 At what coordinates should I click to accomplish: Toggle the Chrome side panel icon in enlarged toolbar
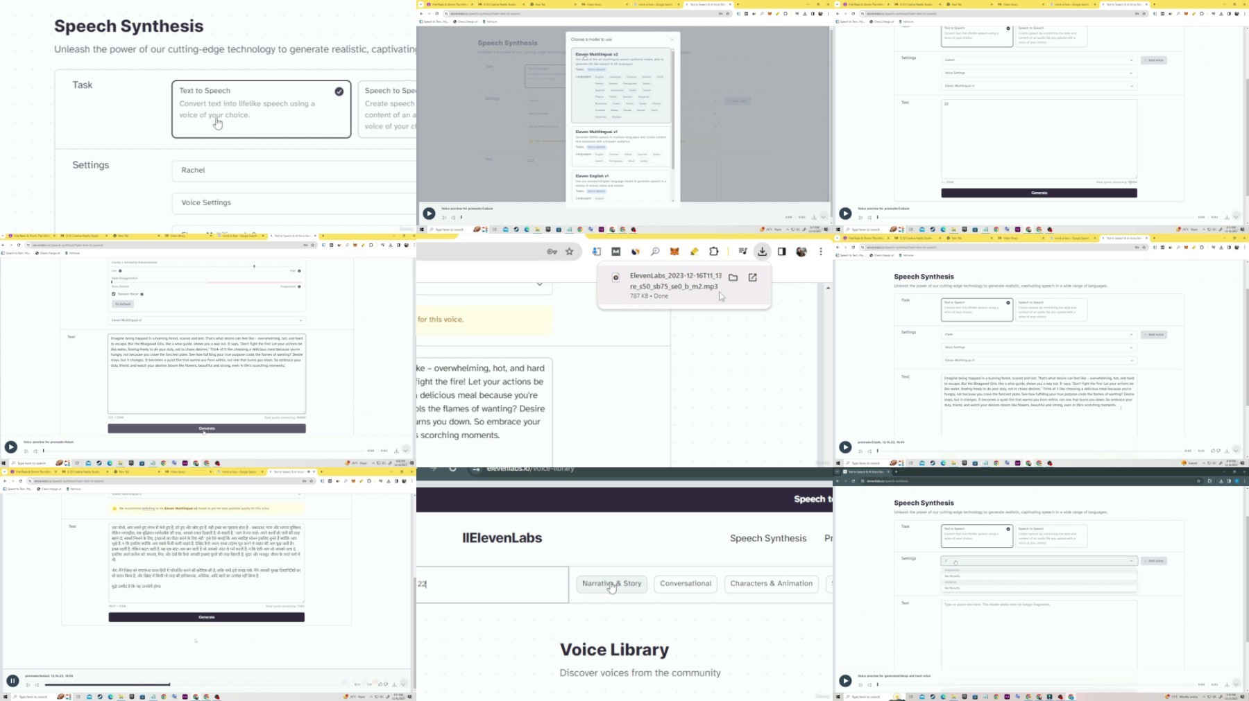pyautogui.click(x=782, y=252)
